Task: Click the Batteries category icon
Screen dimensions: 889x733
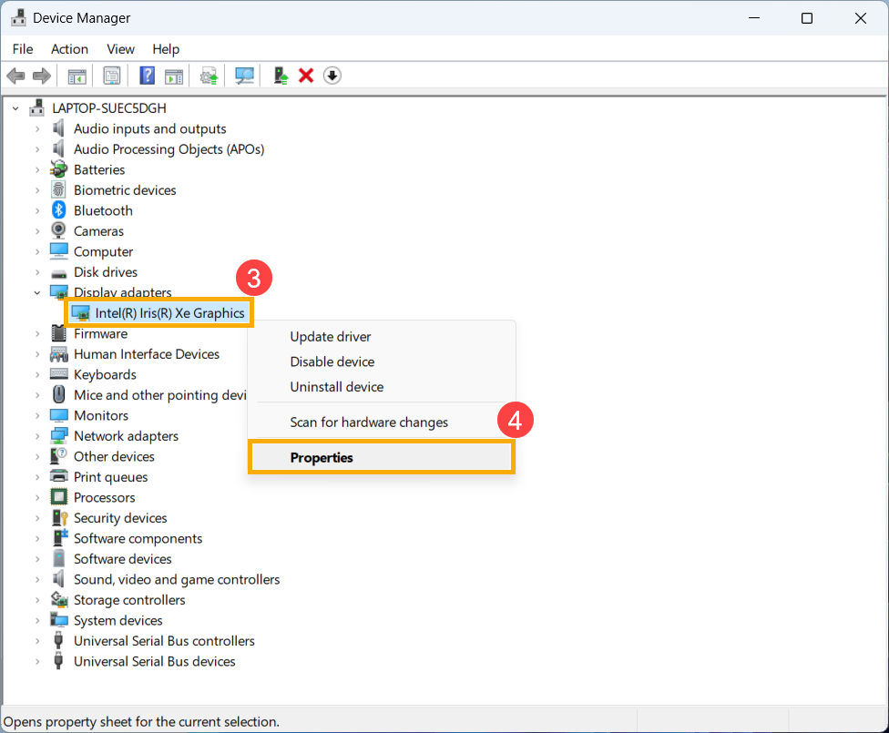Action: pyautogui.click(x=58, y=169)
